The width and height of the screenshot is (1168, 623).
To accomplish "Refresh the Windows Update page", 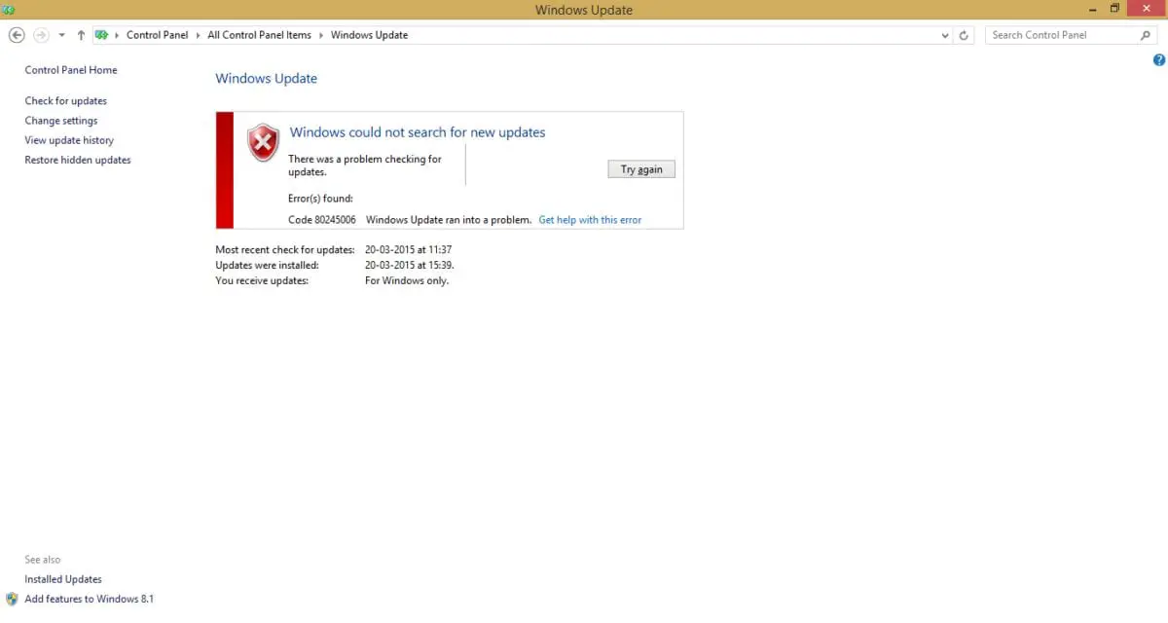I will pos(964,35).
